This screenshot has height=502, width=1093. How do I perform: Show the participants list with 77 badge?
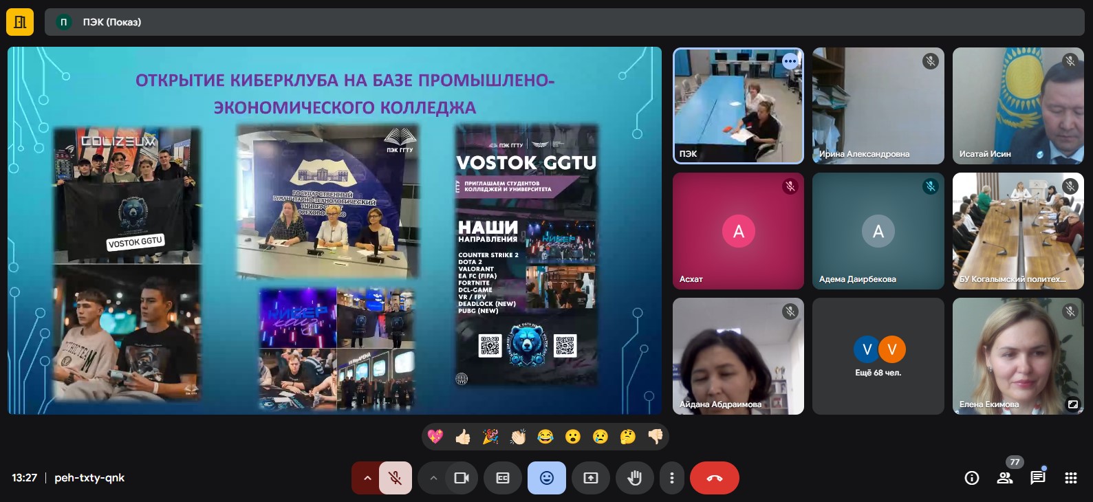tap(1005, 478)
